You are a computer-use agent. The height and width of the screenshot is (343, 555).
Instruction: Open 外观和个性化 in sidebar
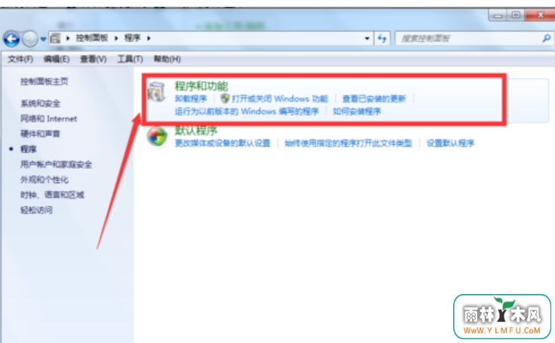tap(44, 179)
